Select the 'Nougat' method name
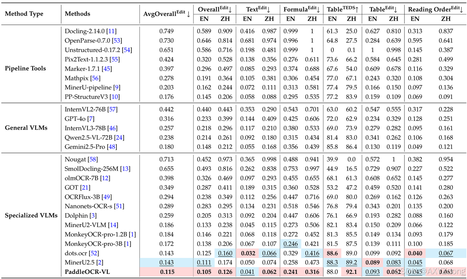This screenshot has width=467, height=279. [x=75, y=160]
